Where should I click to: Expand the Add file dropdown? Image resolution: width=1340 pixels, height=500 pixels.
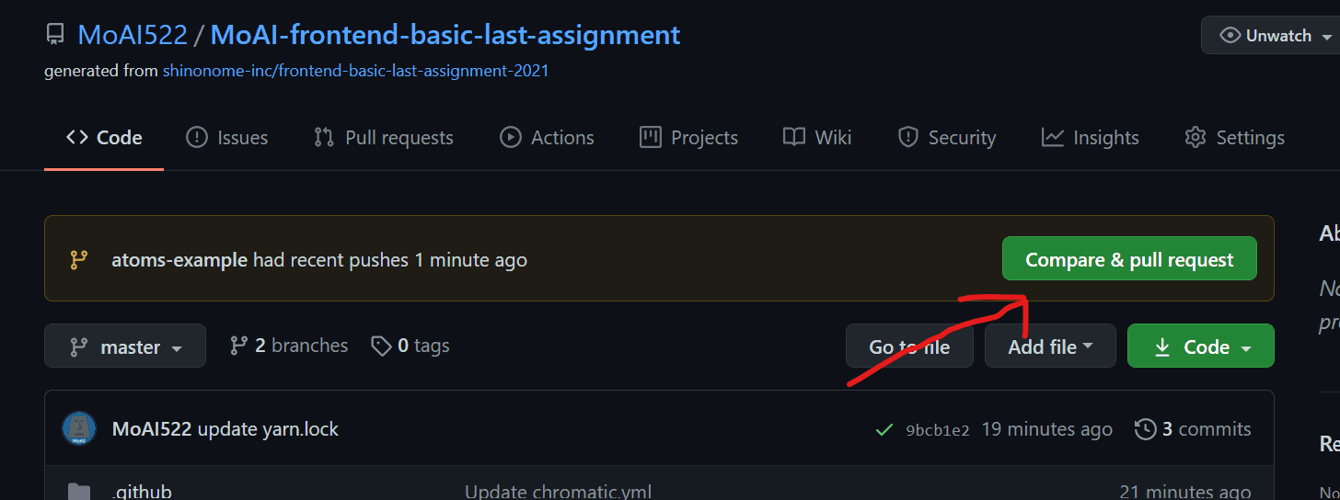(1050, 347)
